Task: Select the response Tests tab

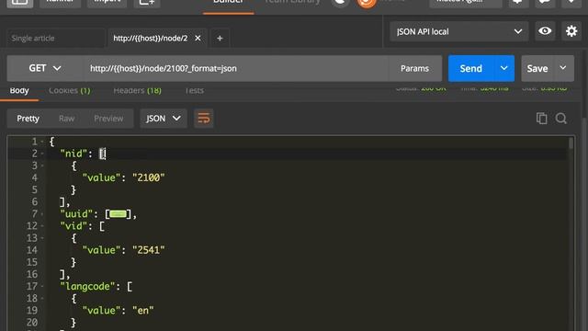Action: [x=194, y=91]
